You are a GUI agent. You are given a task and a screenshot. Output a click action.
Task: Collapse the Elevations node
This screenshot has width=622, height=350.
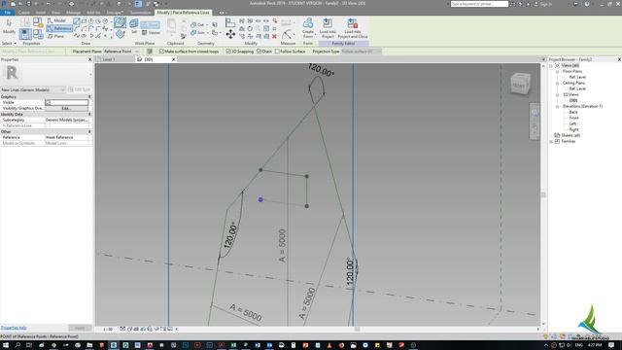[x=557, y=106]
